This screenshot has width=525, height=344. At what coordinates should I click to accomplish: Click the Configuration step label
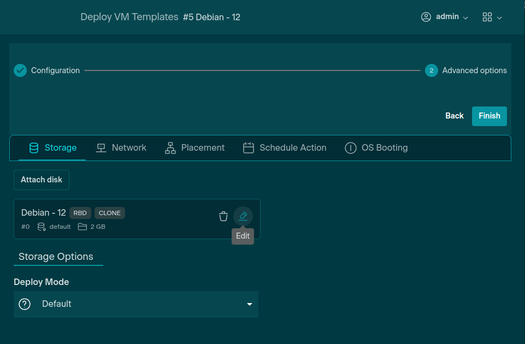[x=55, y=70]
